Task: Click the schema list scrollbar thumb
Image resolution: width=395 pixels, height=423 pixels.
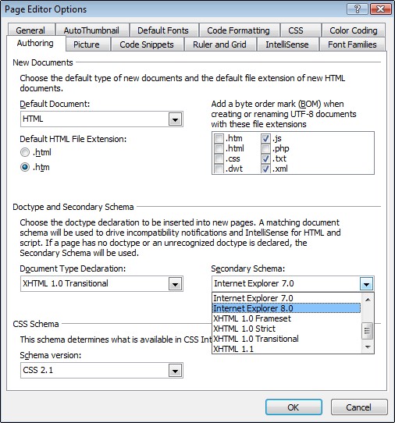Action: 368,331
